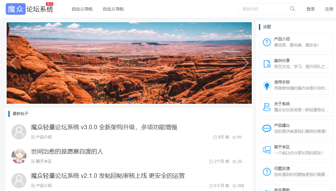The height and width of the screenshot is (191, 336).
Task: Click the anime avatar thumbnail
Action: (19, 156)
